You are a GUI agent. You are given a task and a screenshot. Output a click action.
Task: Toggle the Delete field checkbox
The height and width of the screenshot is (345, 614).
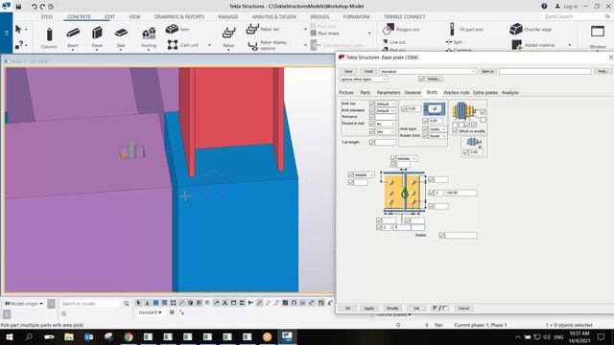pyautogui.click(x=441, y=235)
